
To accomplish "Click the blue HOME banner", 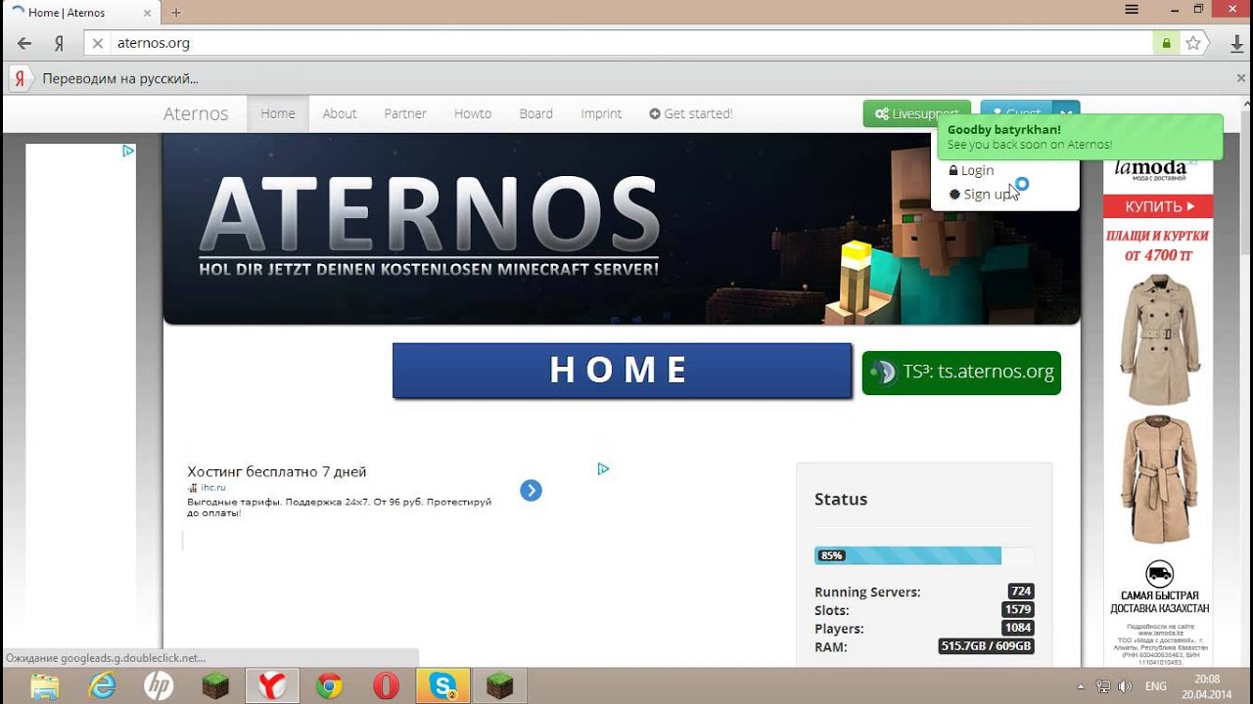I will [x=622, y=370].
